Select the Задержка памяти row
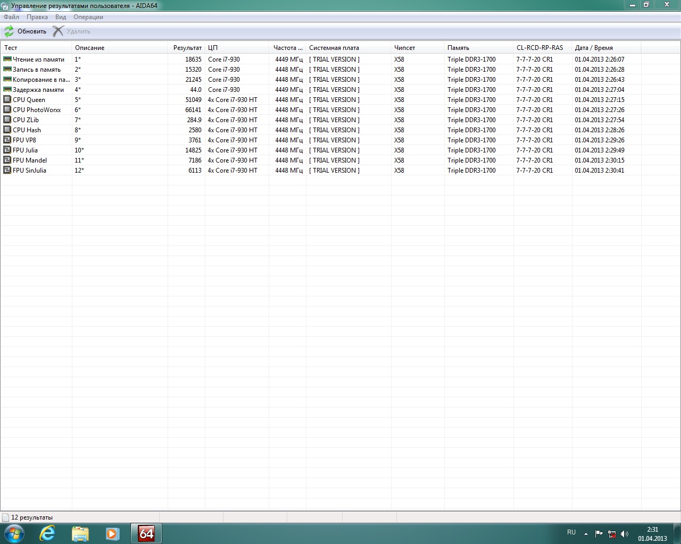Image resolution: width=681 pixels, height=544 pixels. 321,90
